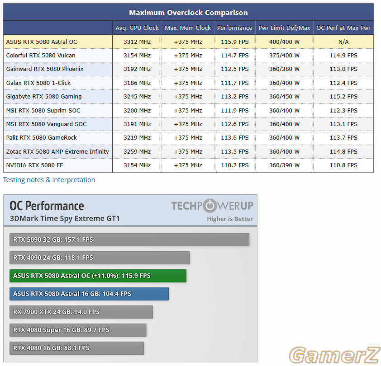The image size is (381, 366).
Task: Click the 360/390 W power limit cell
Action: pyautogui.click(x=284, y=165)
